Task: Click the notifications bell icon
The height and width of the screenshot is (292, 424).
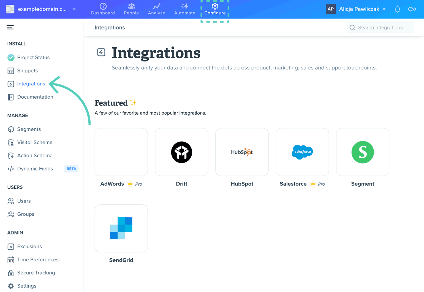Action: tap(397, 9)
